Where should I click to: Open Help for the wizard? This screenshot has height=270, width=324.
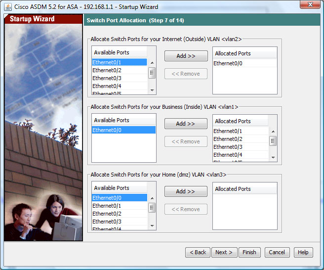pos(303,252)
